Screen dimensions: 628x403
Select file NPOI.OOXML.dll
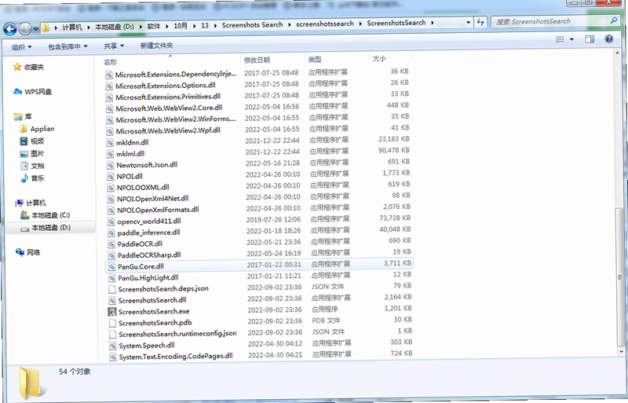143,187
